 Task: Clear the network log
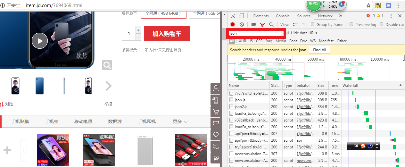[x=242, y=24]
